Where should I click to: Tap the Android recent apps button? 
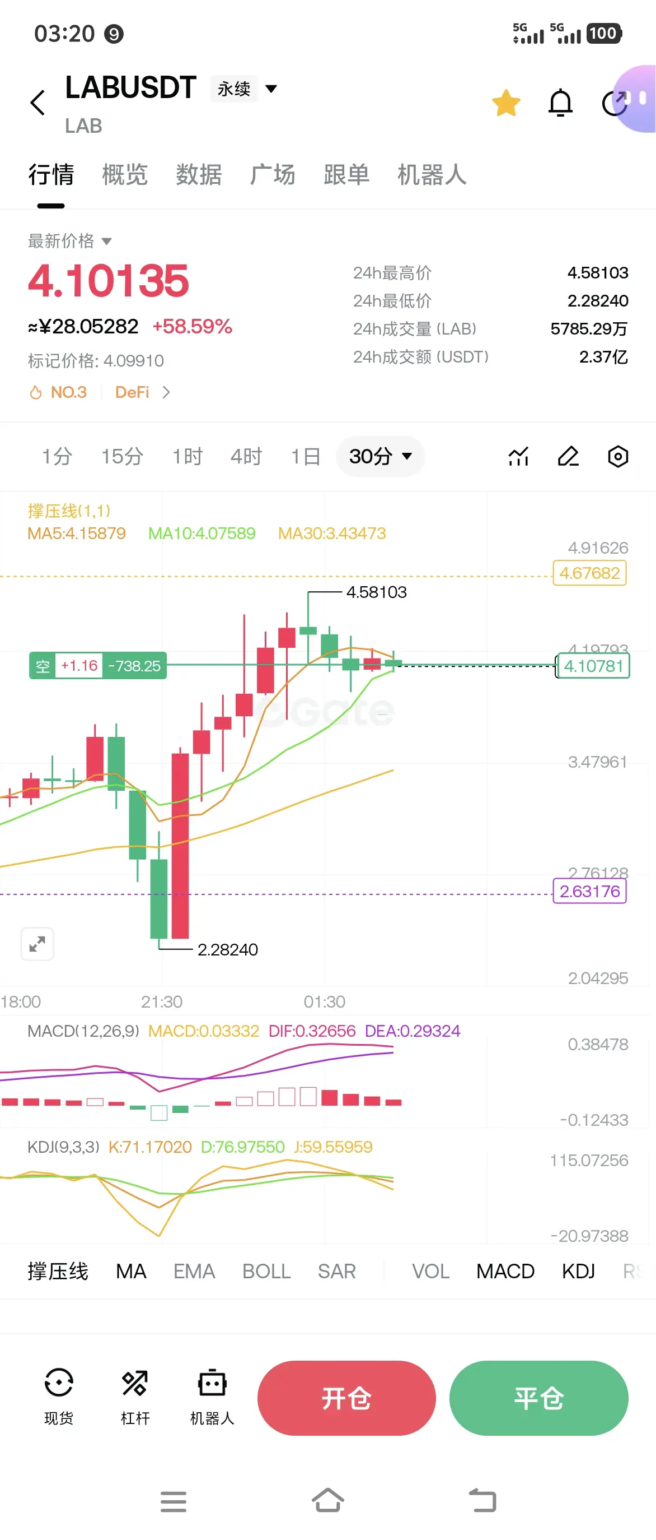coord(173,1501)
